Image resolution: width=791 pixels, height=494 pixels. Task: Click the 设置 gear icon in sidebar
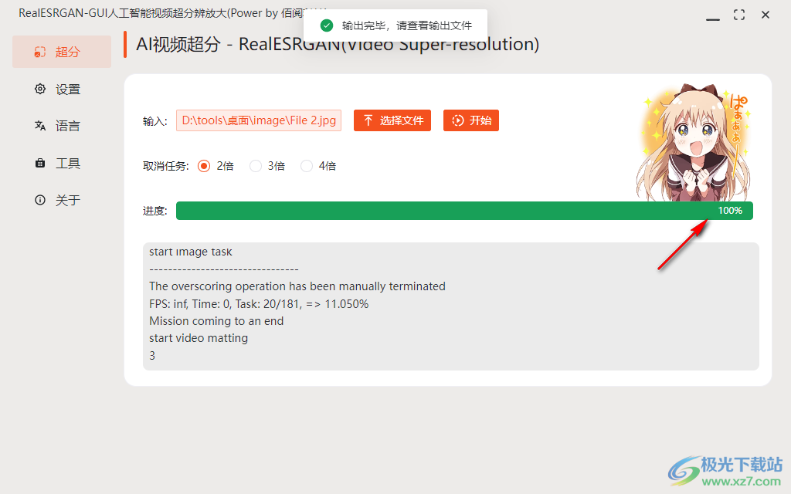pyautogui.click(x=39, y=89)
